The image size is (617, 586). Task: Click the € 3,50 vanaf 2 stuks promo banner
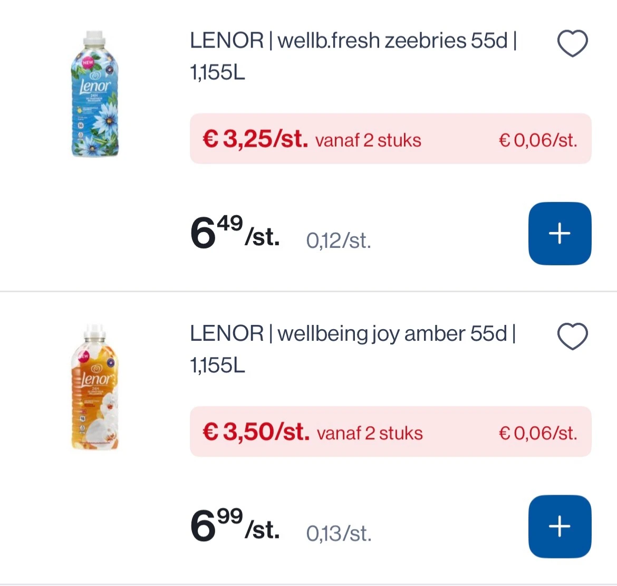point(391,432)
